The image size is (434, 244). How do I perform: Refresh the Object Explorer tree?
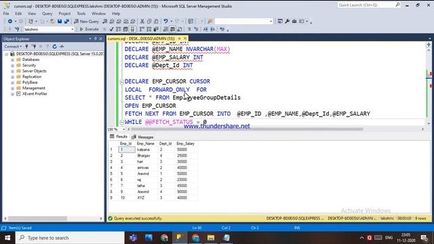coord(54,47)
